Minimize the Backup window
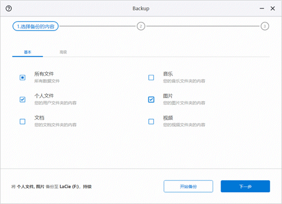This screenshot has height=204, width=282. [x=262, y=8]
